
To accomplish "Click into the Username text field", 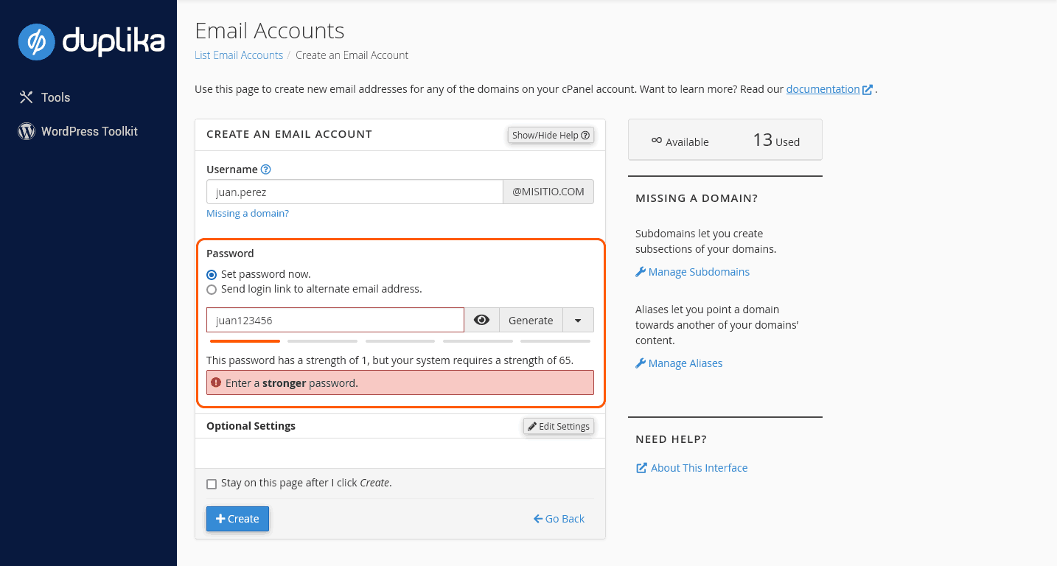I will pos(354,192).
